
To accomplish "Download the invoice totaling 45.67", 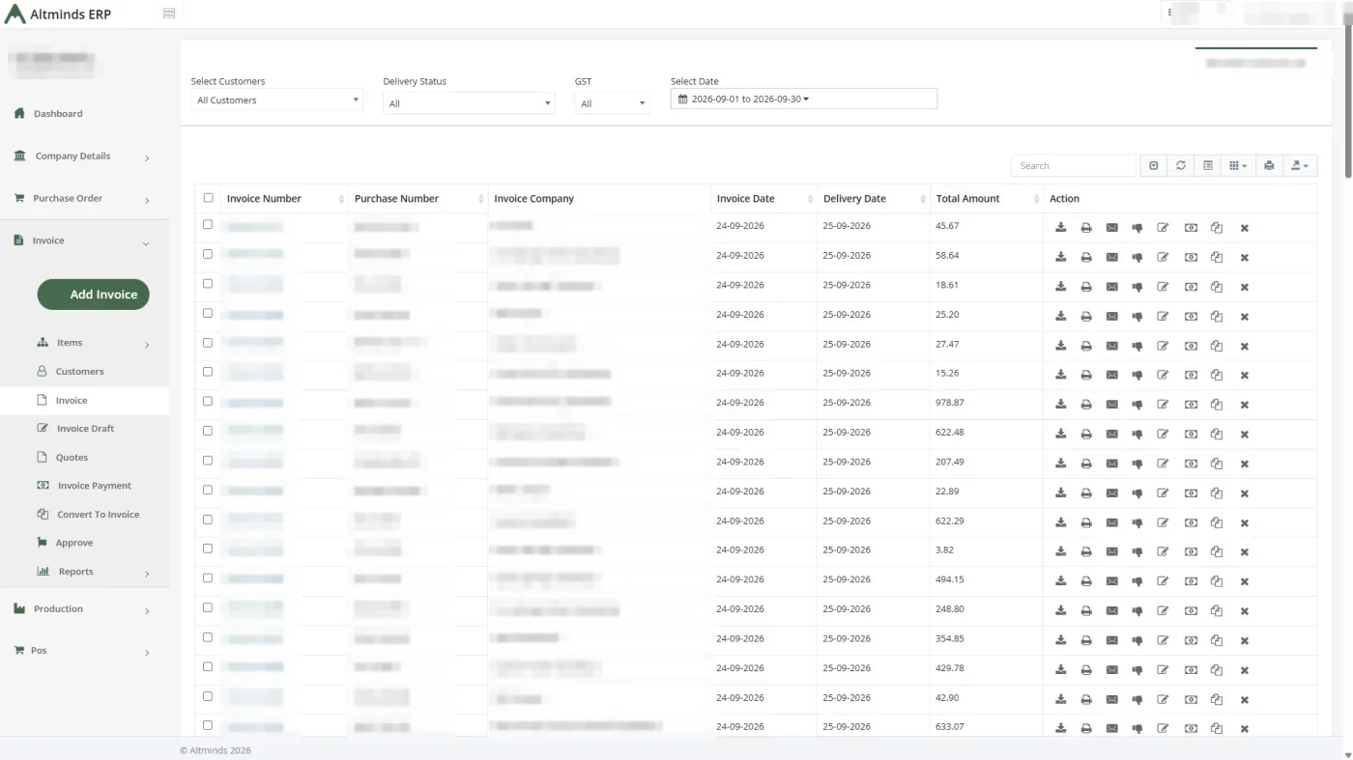I will tap(1060, 228).
